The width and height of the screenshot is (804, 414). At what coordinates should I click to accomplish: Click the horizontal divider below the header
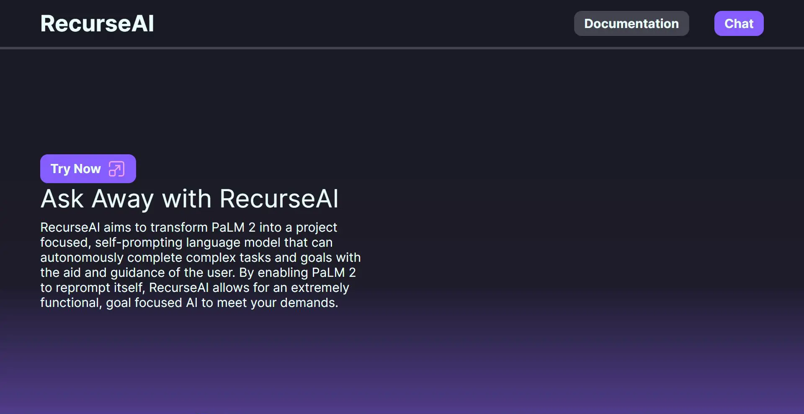pos(402,48)
